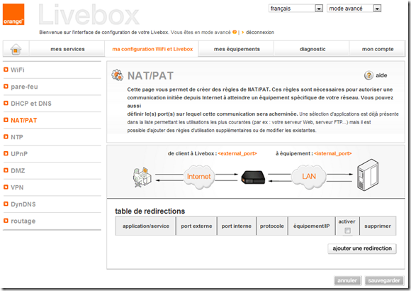Select ma configuration WiFi et Livebox tab

(x=152, y=49)
